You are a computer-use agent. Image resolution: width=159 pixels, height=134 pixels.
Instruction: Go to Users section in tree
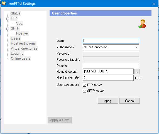[16, 38]
